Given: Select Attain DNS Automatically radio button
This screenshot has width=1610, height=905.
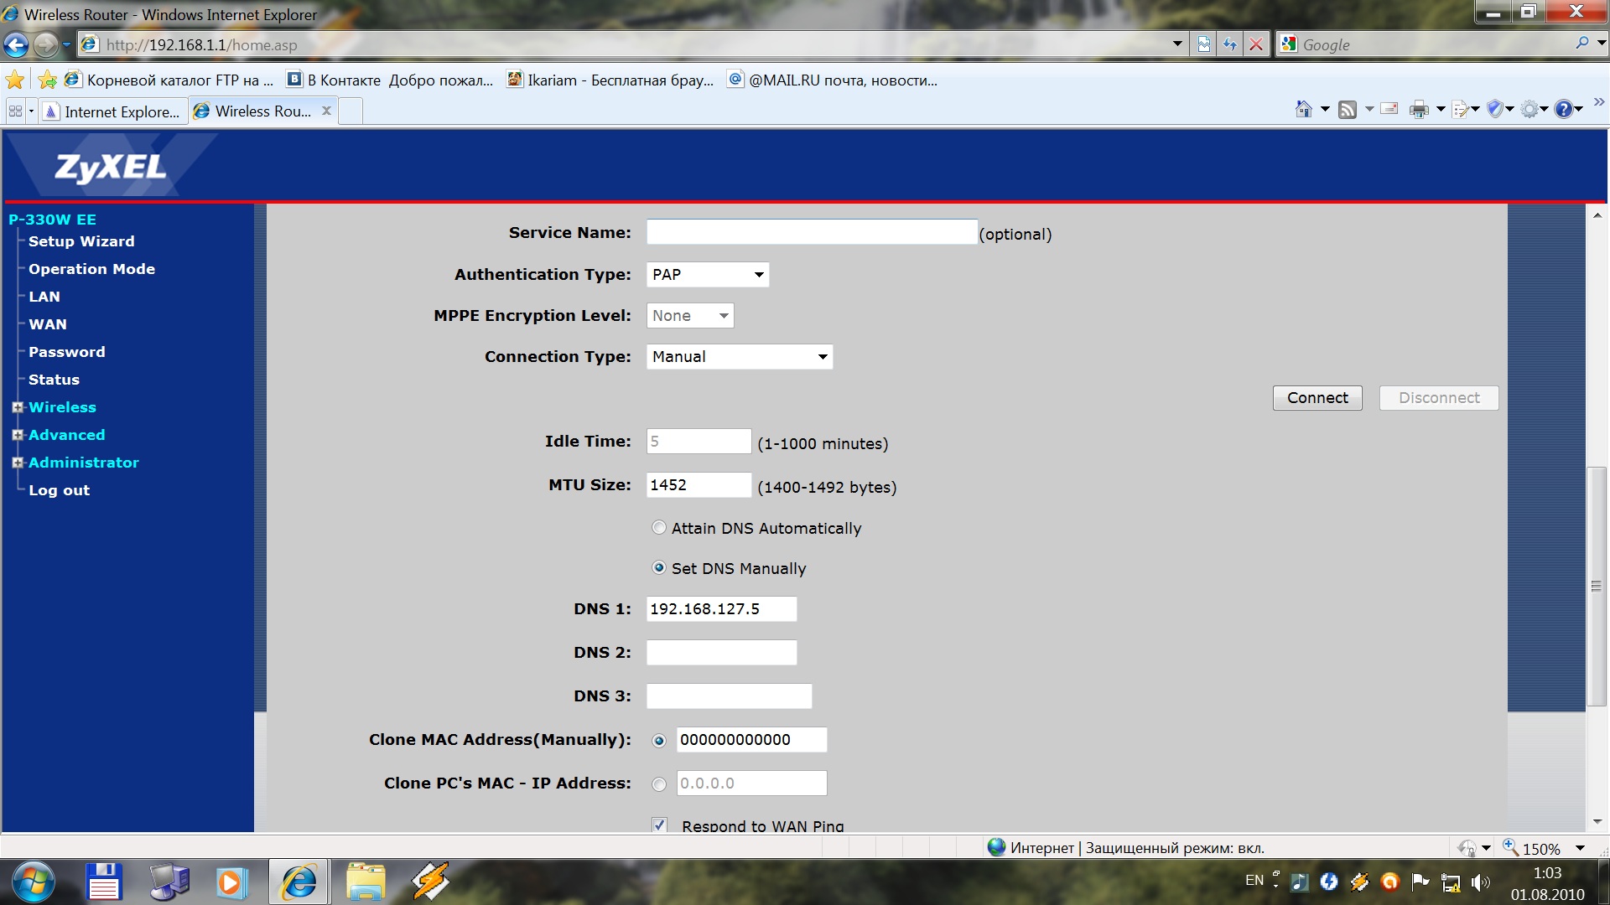Looking at the screenshot, I should [x=659, y=528].
